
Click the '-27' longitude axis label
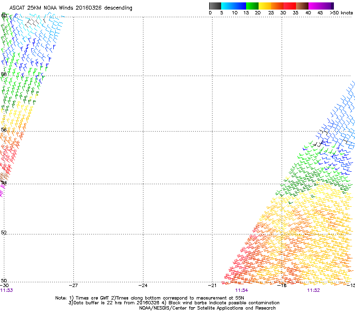click(73, 286)
